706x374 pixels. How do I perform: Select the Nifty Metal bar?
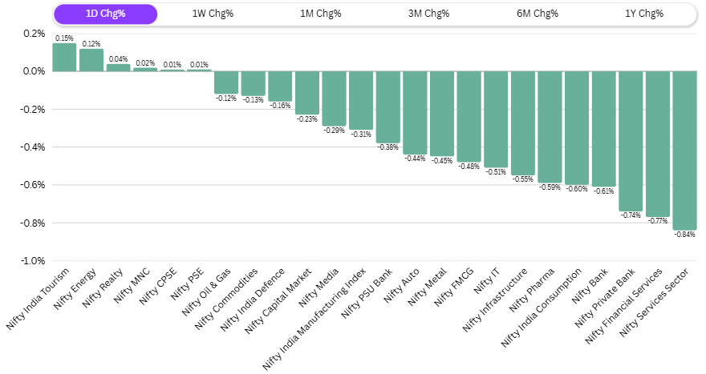pyautogui.click(x=442, y=114)
